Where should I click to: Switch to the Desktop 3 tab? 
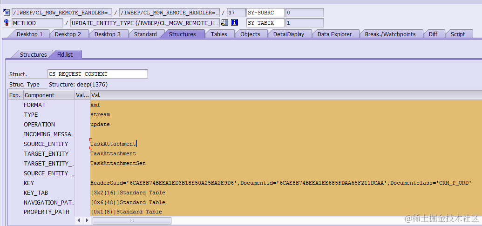(x=107, y=34)
